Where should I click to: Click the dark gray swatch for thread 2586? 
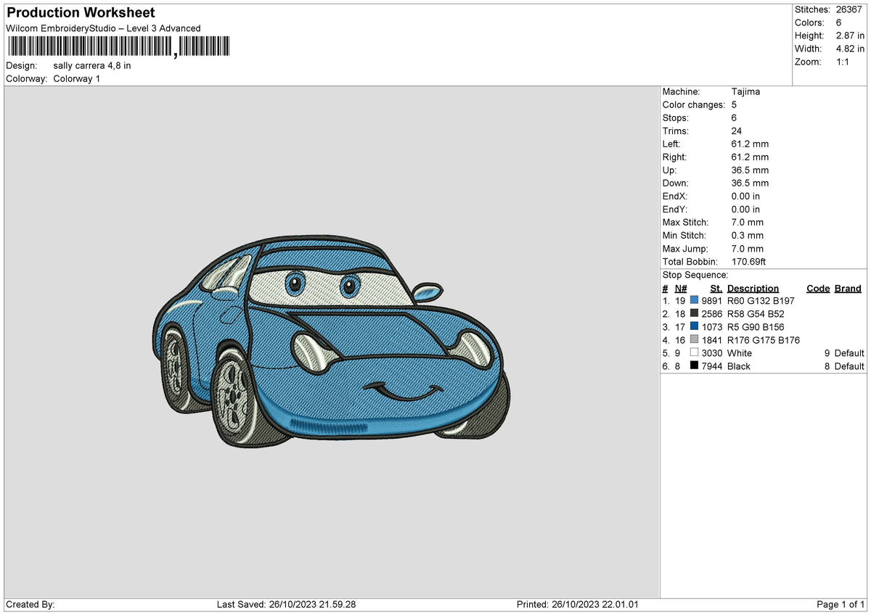point(695,314)
